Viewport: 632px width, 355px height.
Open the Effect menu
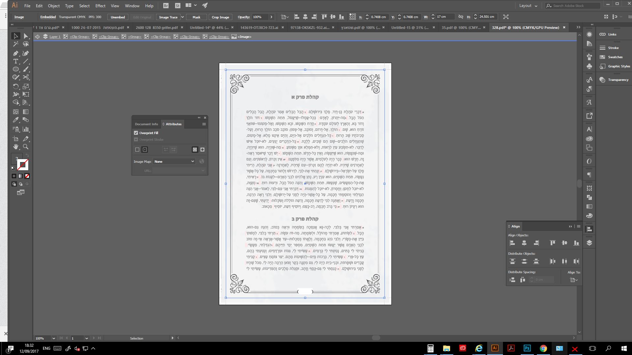click(x=100, y=6)
